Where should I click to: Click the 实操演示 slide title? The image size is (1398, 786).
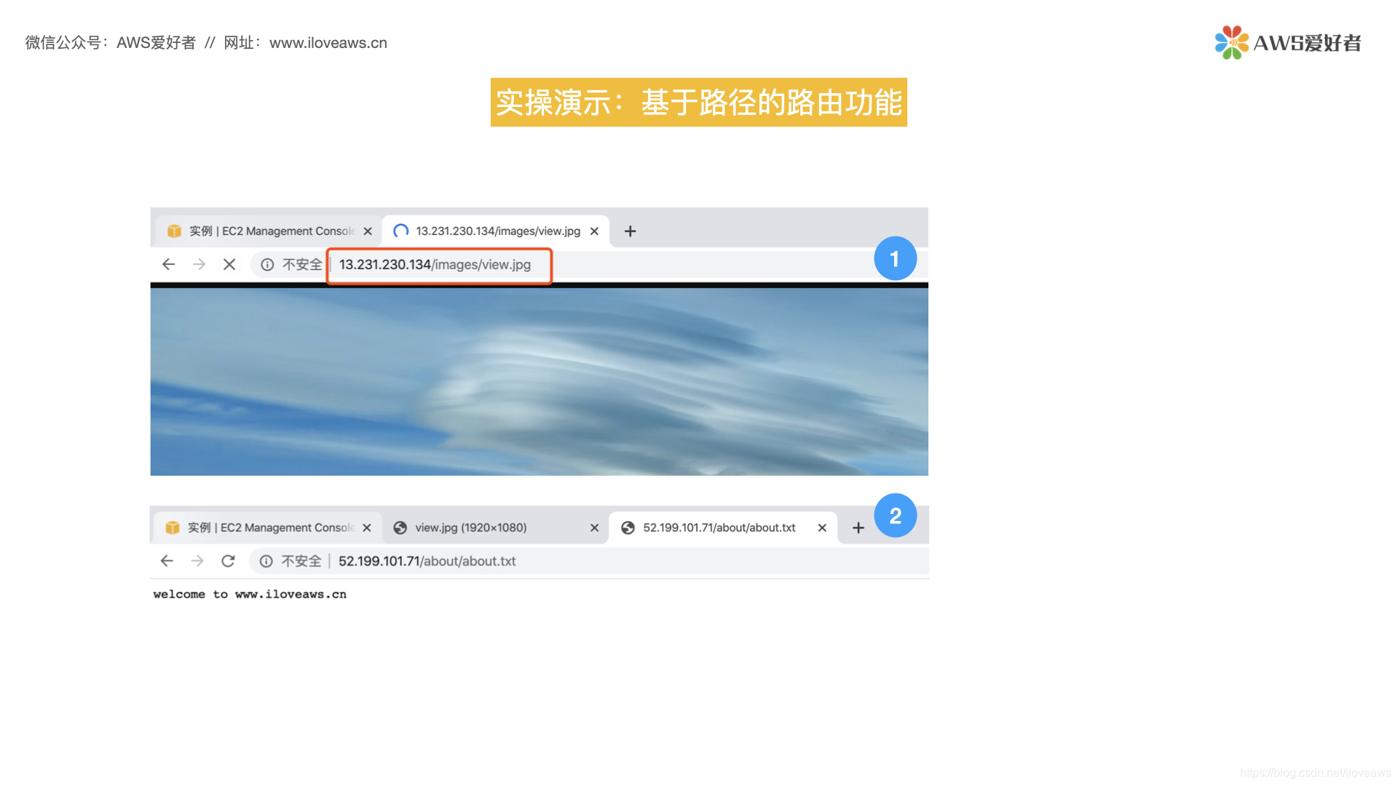tap(699, 102)
